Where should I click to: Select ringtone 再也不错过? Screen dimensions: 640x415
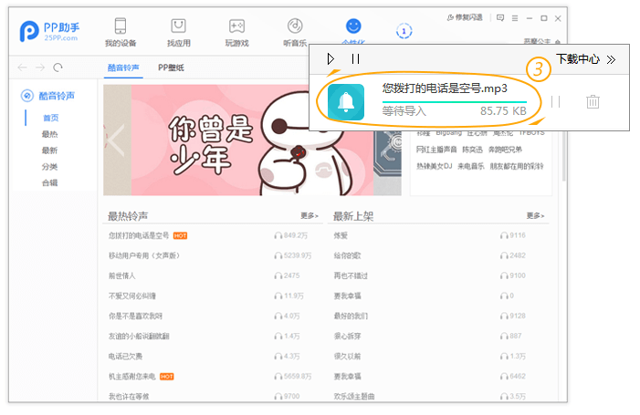point(351,276)
